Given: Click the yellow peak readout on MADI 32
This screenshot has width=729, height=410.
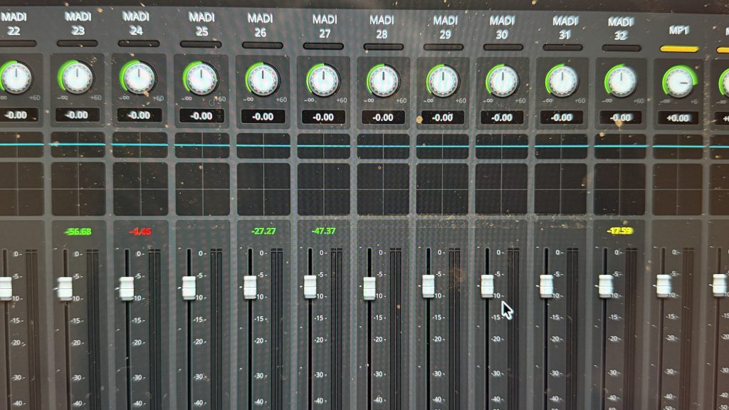Looking at the screenshot, I should click(x=620, y=231).
